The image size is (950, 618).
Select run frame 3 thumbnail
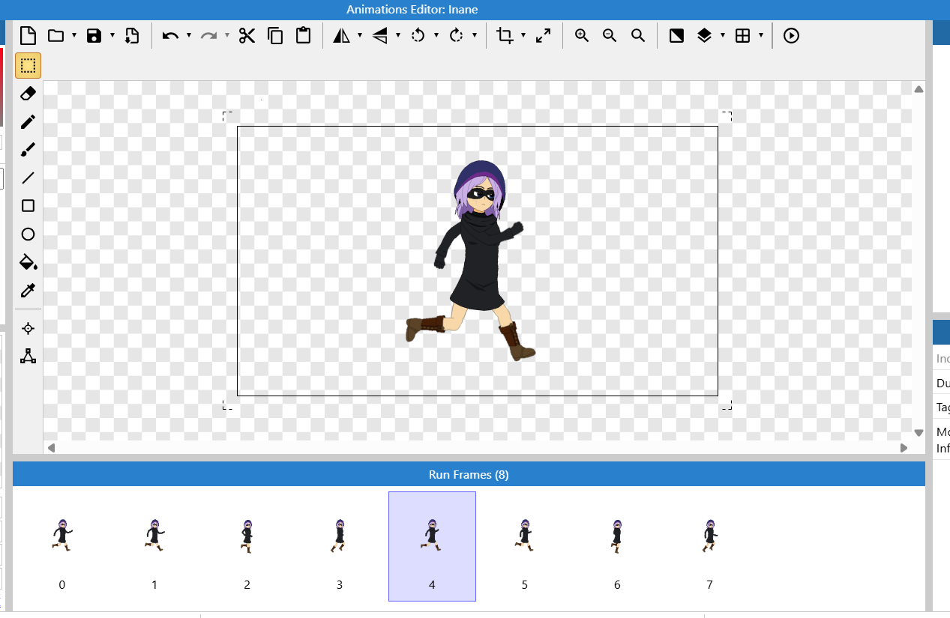[340, 546]
